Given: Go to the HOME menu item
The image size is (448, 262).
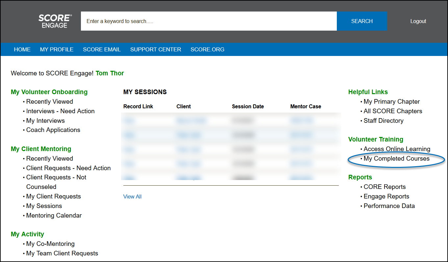Looking at the screenshot, I should point(22,49).
